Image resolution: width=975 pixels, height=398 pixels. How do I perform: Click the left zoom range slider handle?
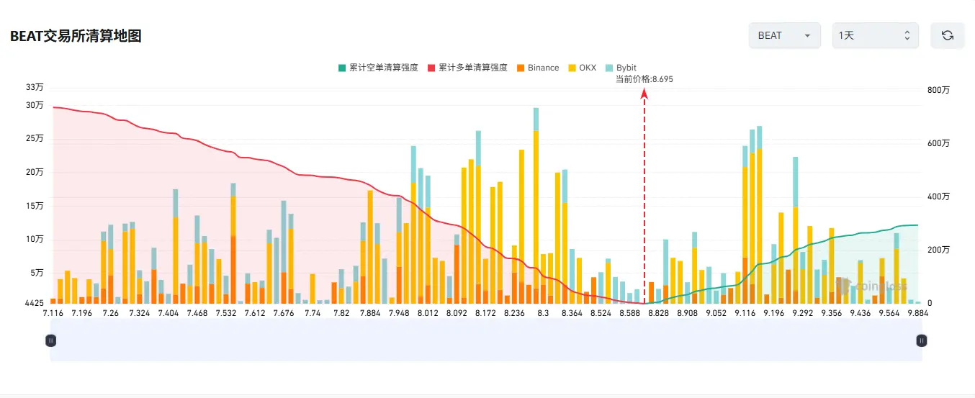[50, 340]
